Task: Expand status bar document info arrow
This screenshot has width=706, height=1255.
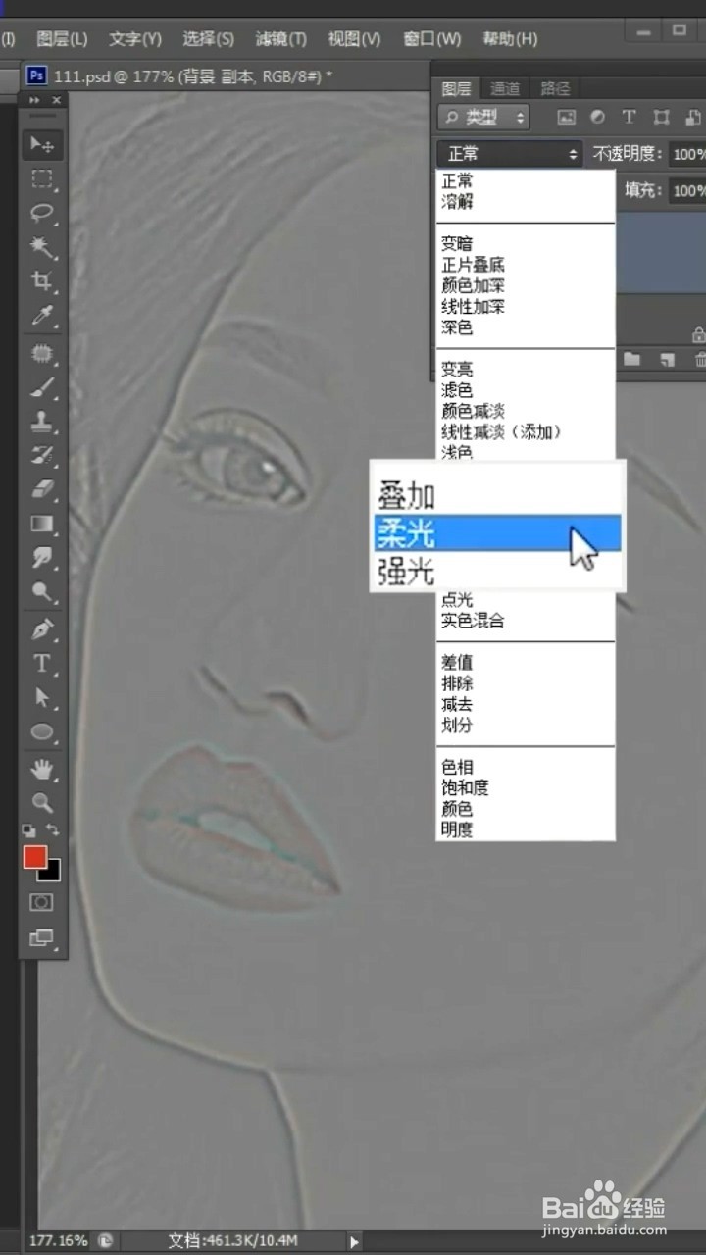Action: tap(355, 1241)
